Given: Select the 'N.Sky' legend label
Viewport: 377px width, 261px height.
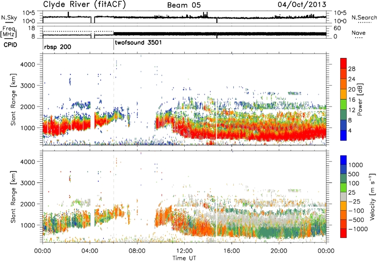Looking at the screenshot, I should click(9, 17).
